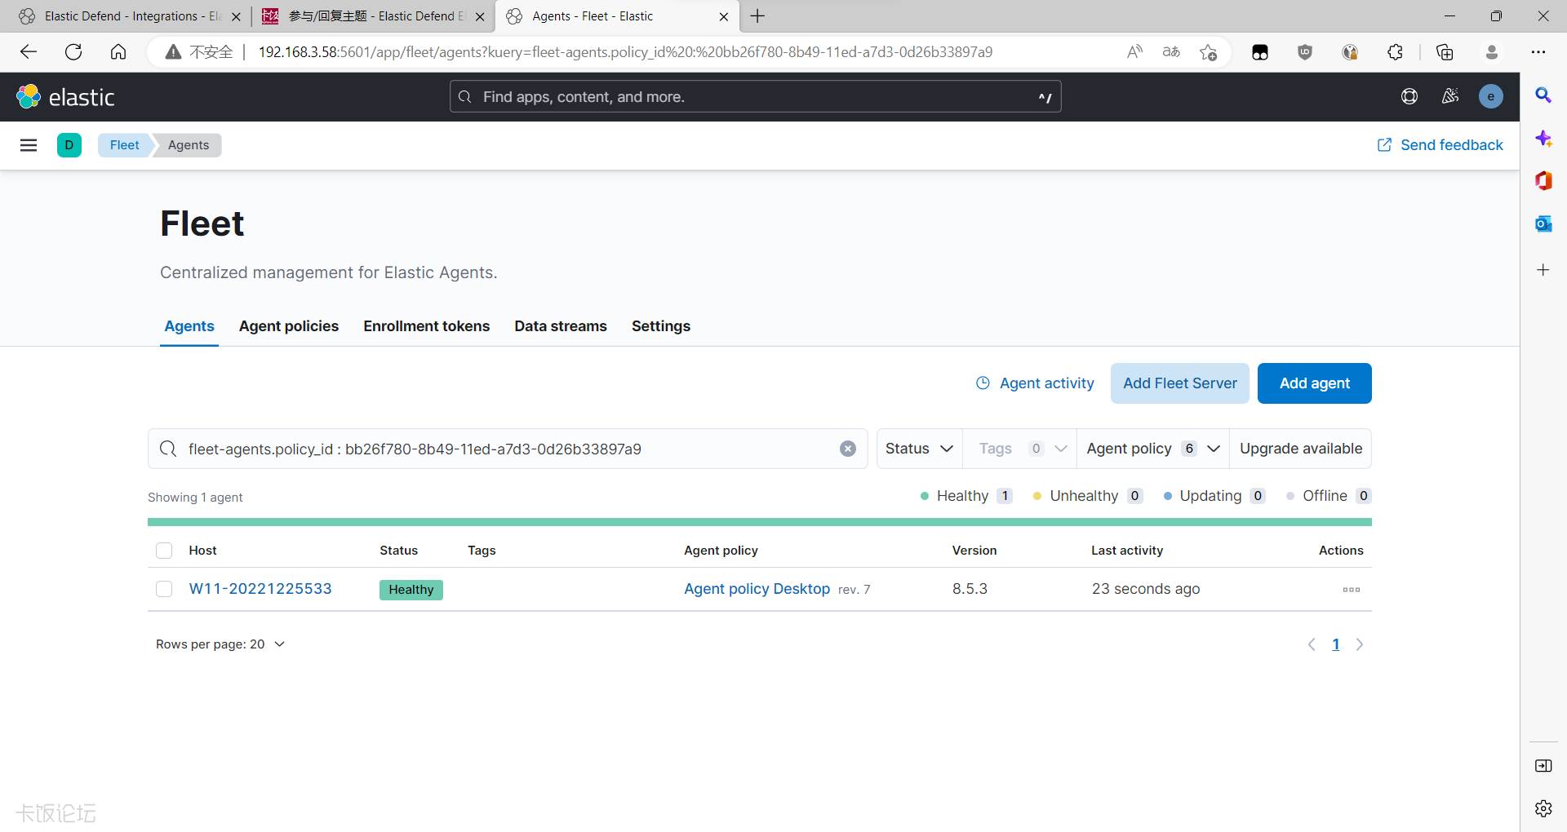Expand the Status filter dropdown
This screenshot has width=1567, height=832.
[x=919, y=449]
